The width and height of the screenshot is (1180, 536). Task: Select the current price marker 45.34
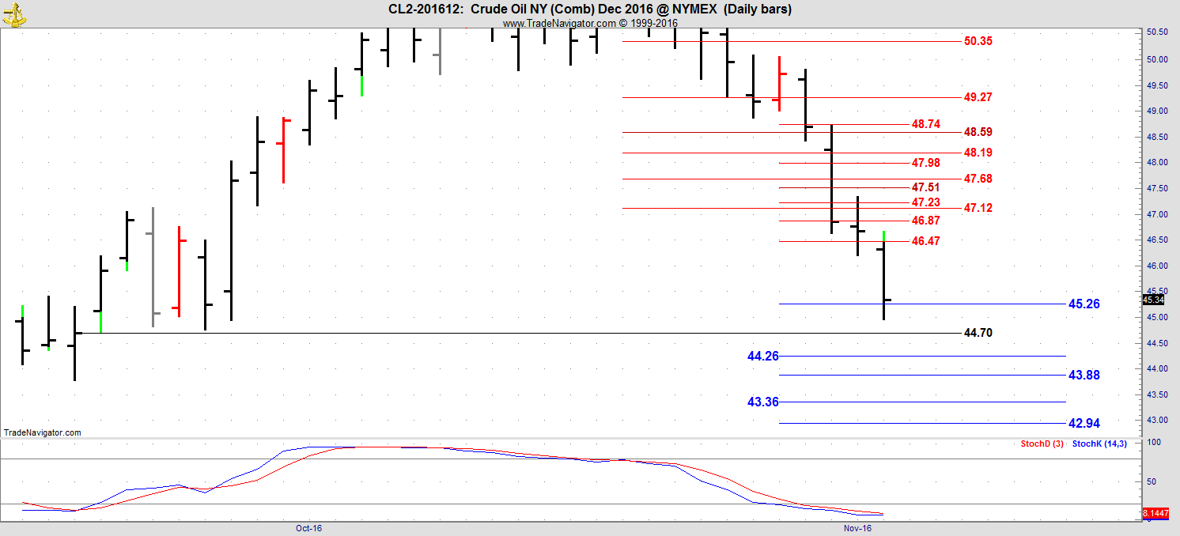tap(1153, 300)
